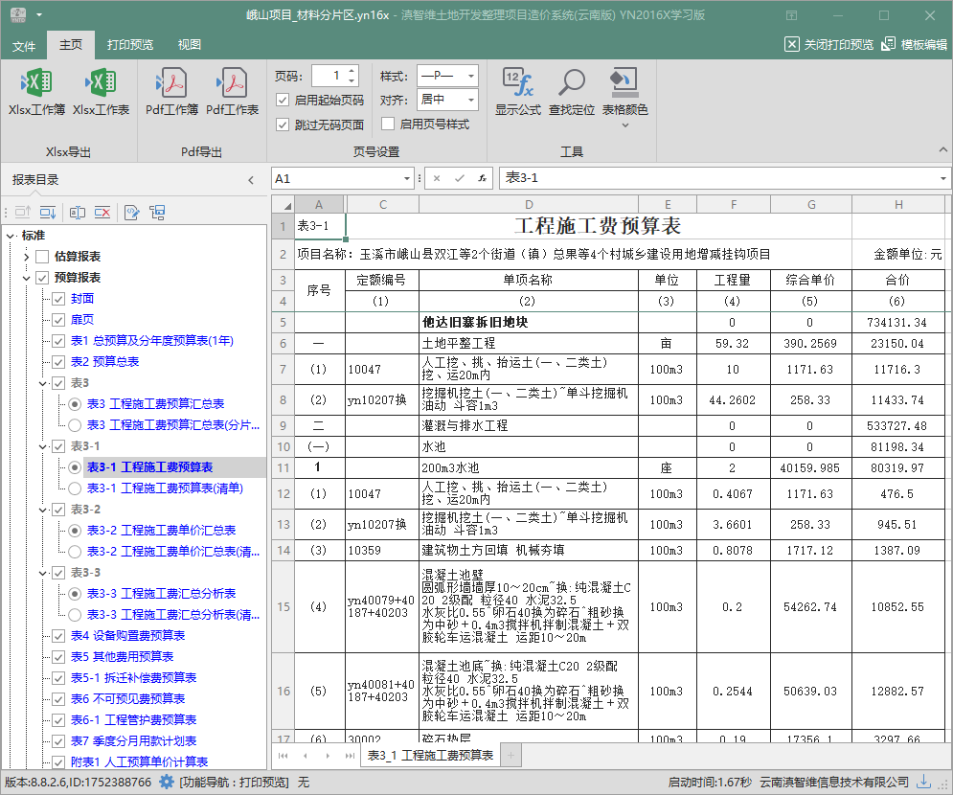Click the fx function icon in the formula bar
Viewport: 953px width, 795px height.
482,179
